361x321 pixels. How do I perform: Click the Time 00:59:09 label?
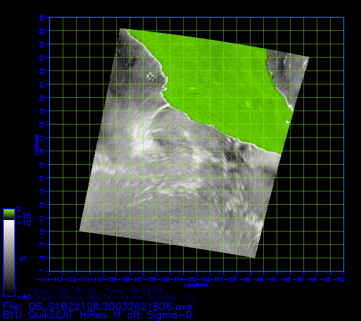134,291
